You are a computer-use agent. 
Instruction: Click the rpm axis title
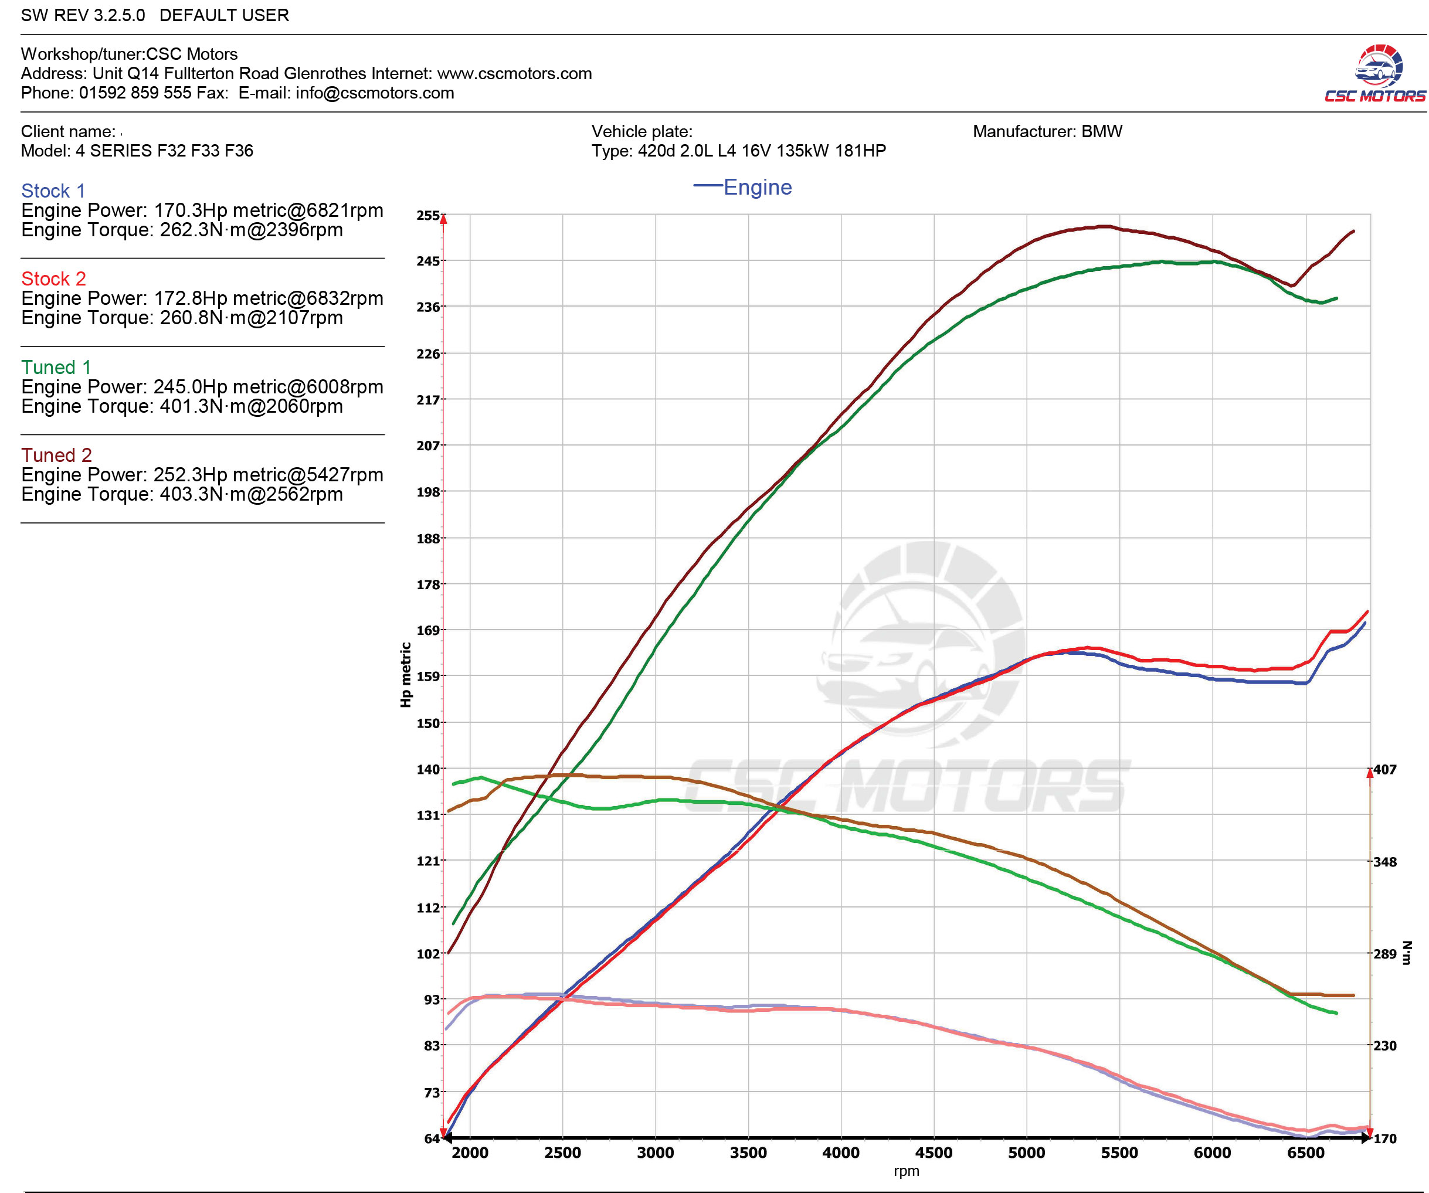(x=907, y=1171)
